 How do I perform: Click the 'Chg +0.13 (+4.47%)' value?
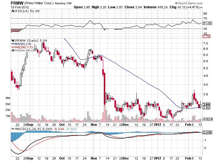[185, 7]
